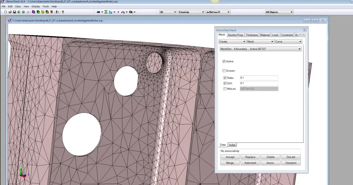Open the 3D dropdown
The image size is (353, 185).
167,12
